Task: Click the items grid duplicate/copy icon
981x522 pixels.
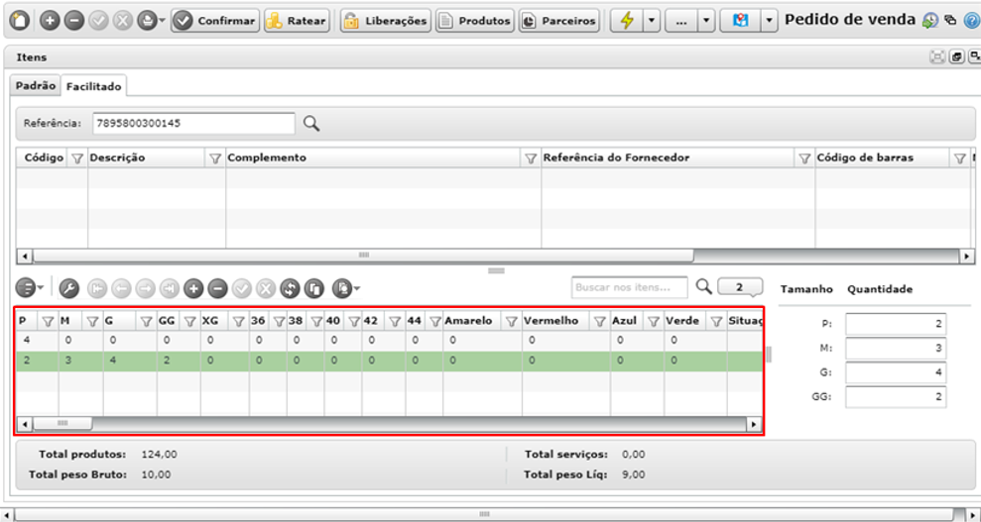Action: point(314,288)
